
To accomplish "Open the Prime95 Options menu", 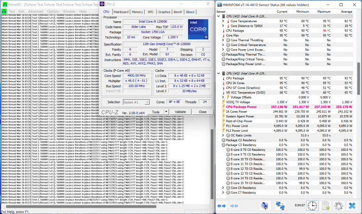I will (x=53, y=11).
